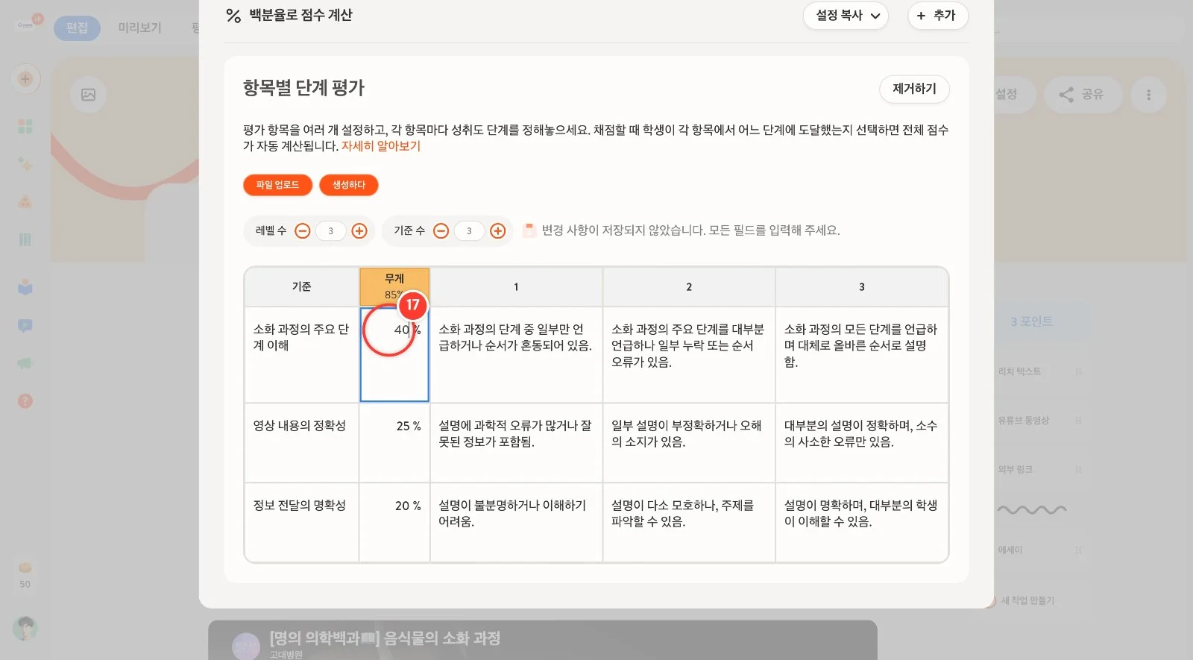The height and width of the screenshot is (660, 1193).
Task: Click the level 1 column header
Action: tap(516, 287)
